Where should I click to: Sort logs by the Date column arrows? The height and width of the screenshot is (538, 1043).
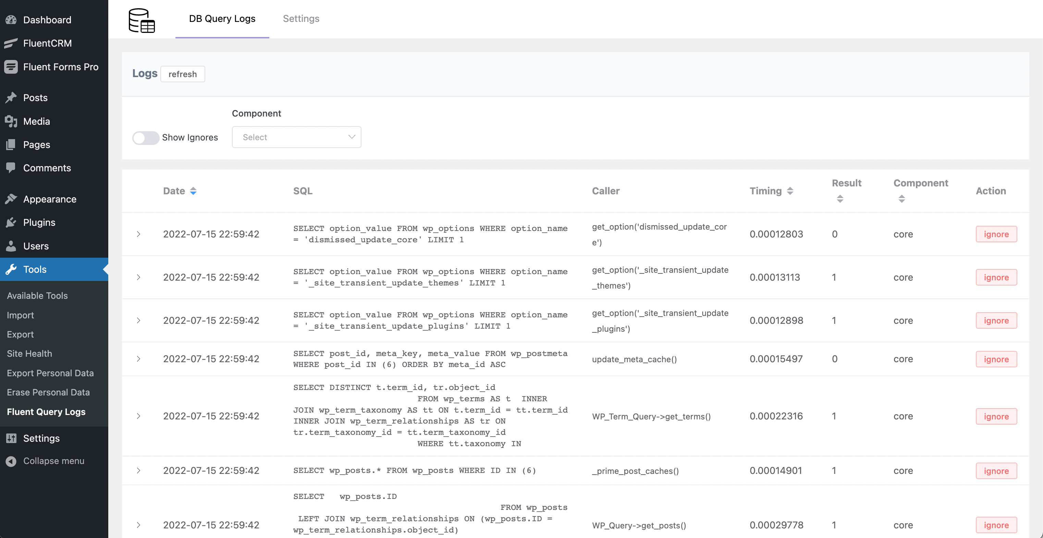coord(193,191)
